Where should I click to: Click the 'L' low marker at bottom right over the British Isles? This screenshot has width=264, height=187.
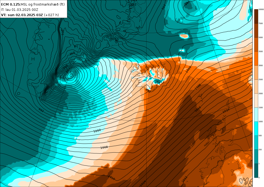tap(202, 177)
